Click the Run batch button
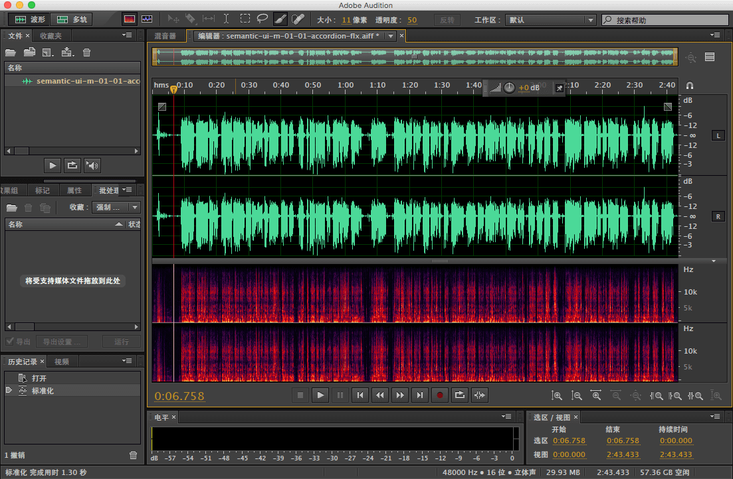The image size is (733, 479). 122,342
